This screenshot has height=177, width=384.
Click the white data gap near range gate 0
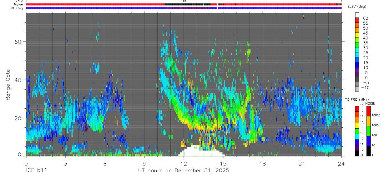[202, 151]
